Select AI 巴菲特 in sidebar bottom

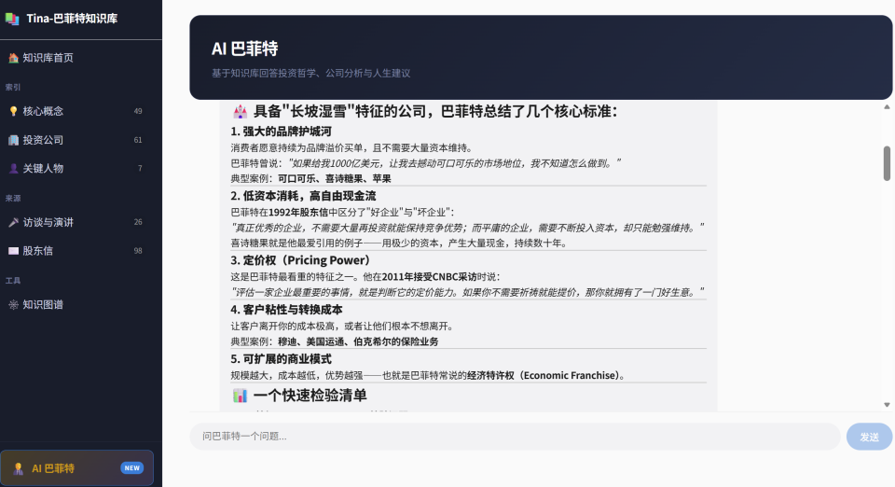click(77, 468)
